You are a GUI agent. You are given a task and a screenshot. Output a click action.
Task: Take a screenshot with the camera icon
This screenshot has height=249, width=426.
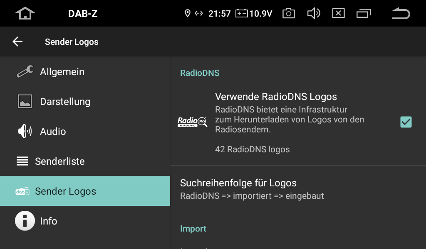coord(289,13)
